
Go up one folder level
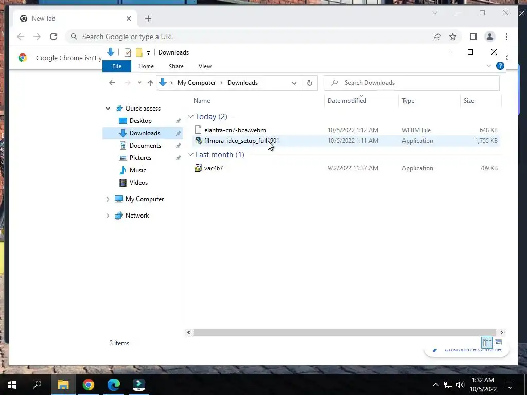pyautogui.click(x=150, y=83)
